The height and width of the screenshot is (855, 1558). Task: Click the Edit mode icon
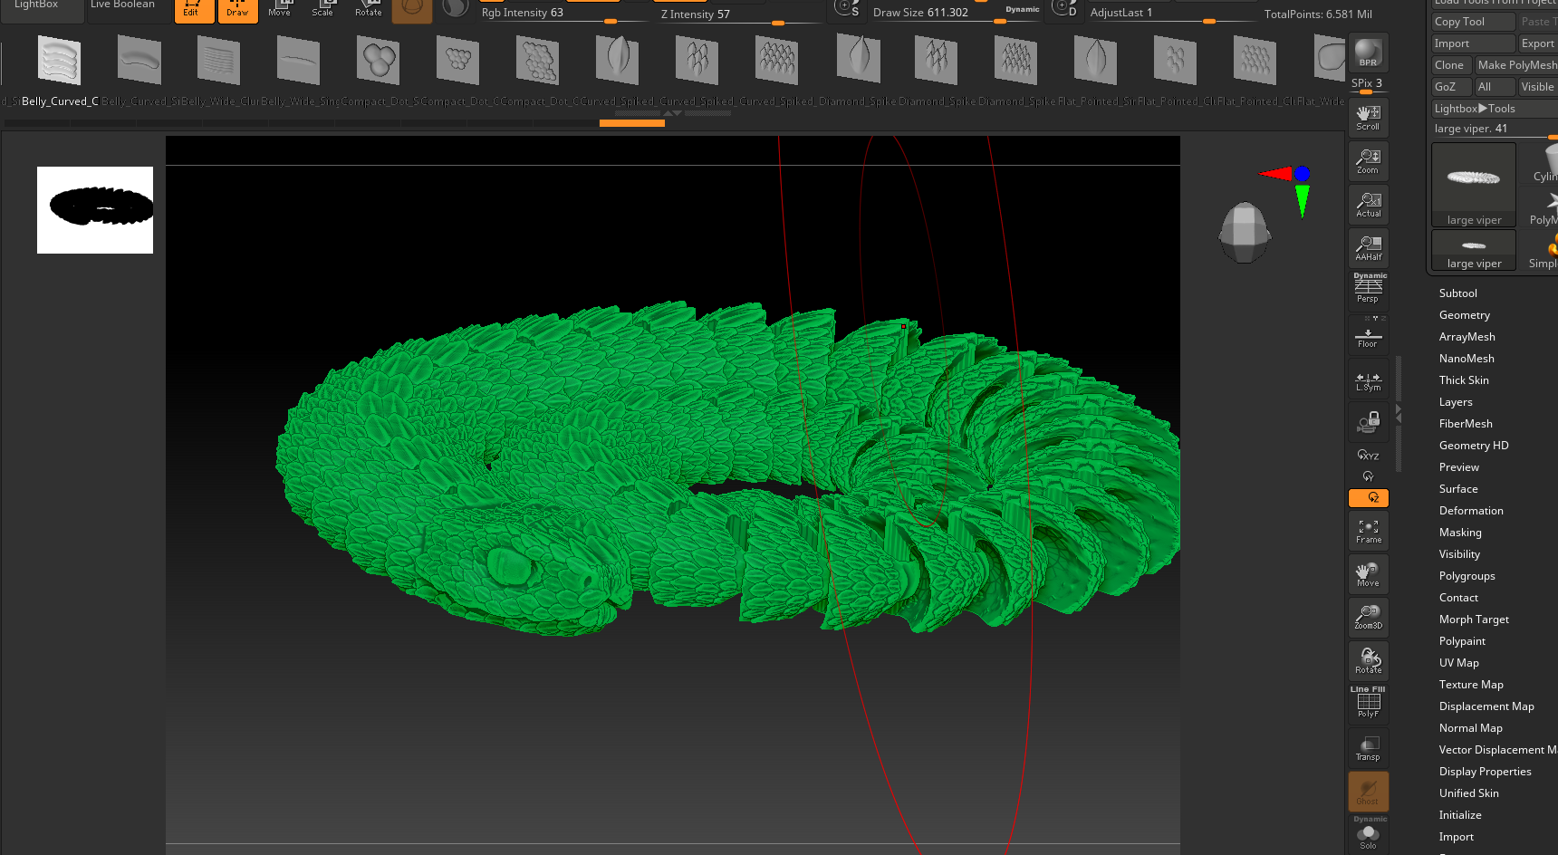tap(192, 9)
